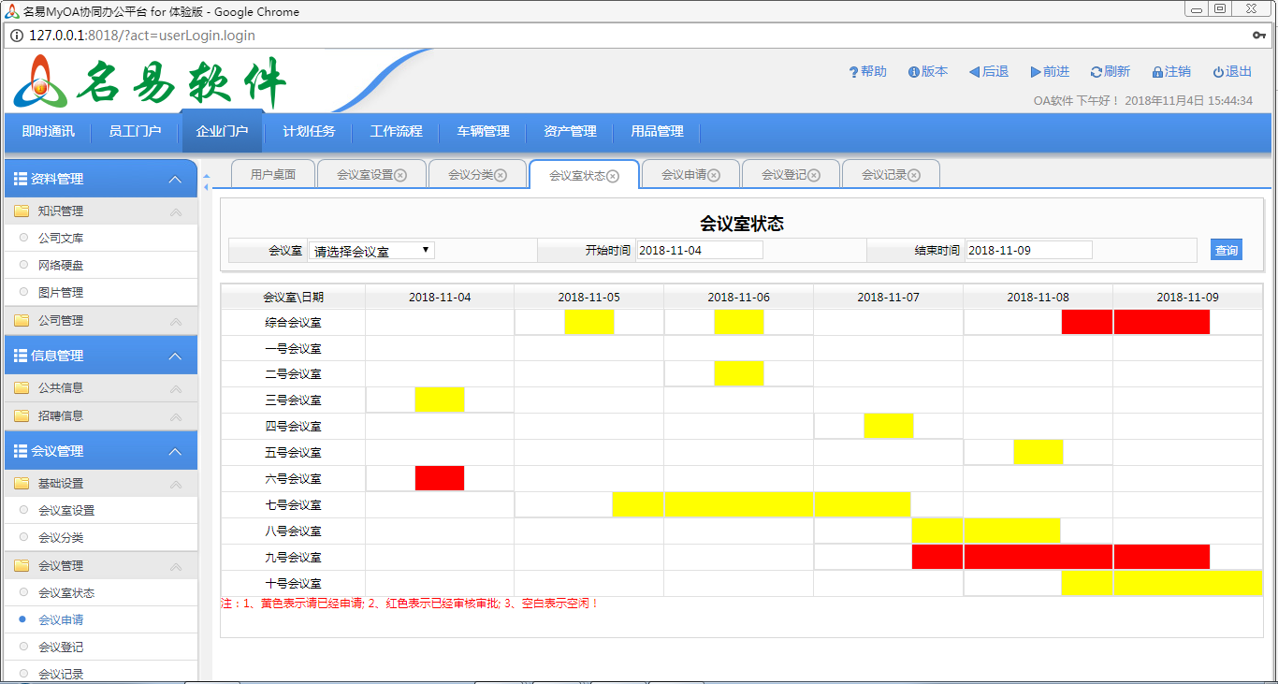Open the 车辆管理 main menu
Viewport: 1278px width, 684px height.
483,132
